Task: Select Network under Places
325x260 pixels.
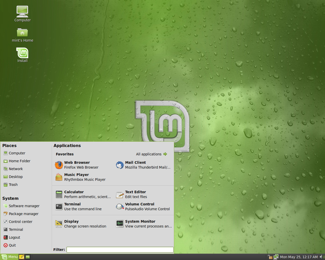Action: point(13,169)
